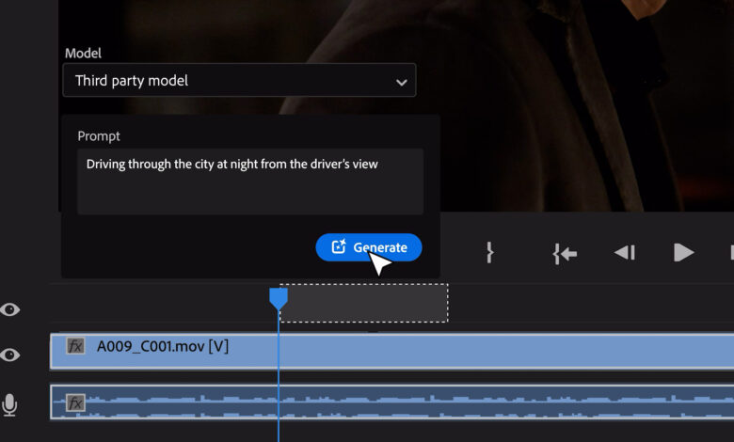Viewport: 734px width, 442px height.
Task: Open the Third party model dropdown
Action: click(239, 81)
